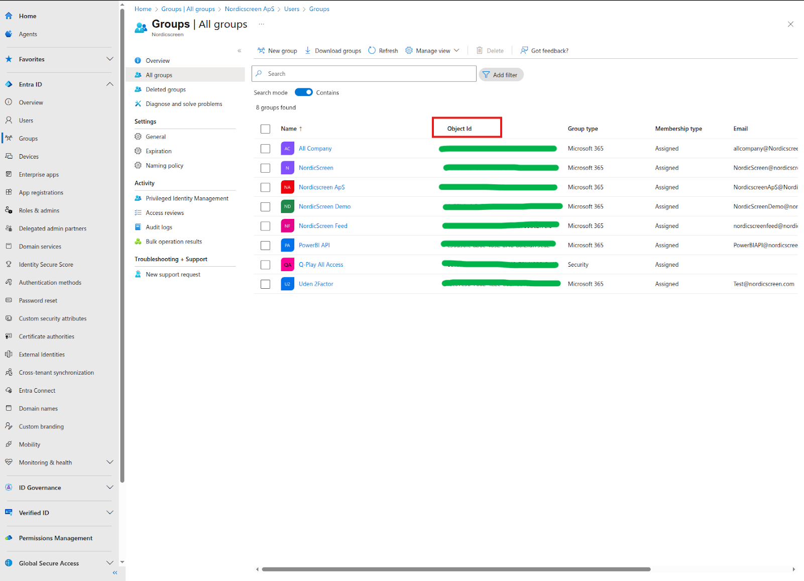Open Roles & admins icon
Image resolution: width=804 pixels, height=581 pixels.
9,210
